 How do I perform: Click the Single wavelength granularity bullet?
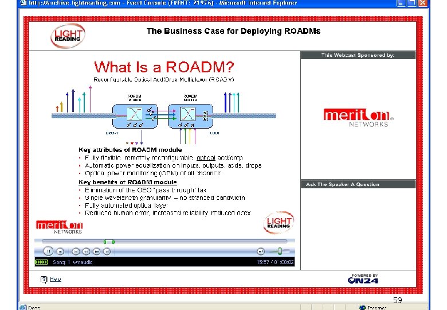165,197
